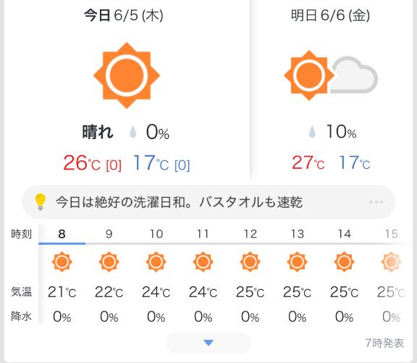The height and width of the screenshot is (363, 417).
Task: Click the sun icon for 8 o'clock
Action: point(62,262)
